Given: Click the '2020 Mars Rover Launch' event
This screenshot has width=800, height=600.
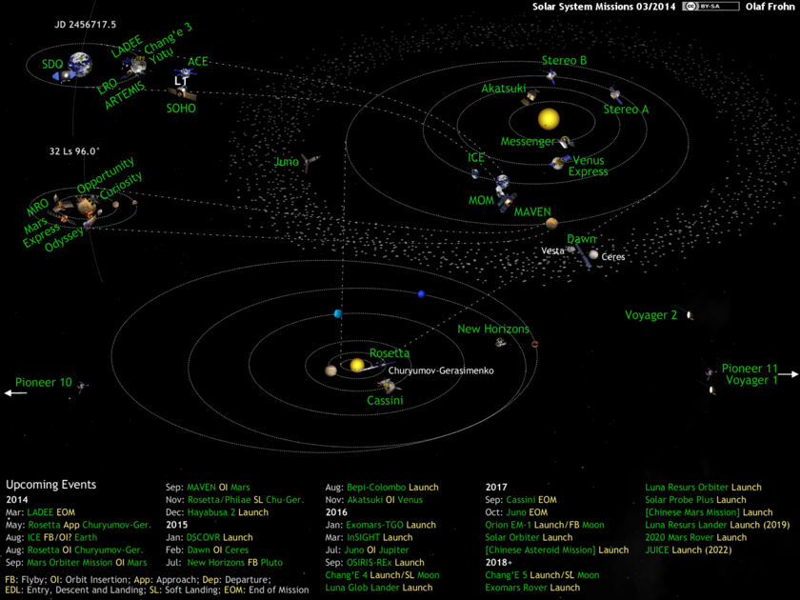Looking at the screenshot, I should click(x=696, y=537).
